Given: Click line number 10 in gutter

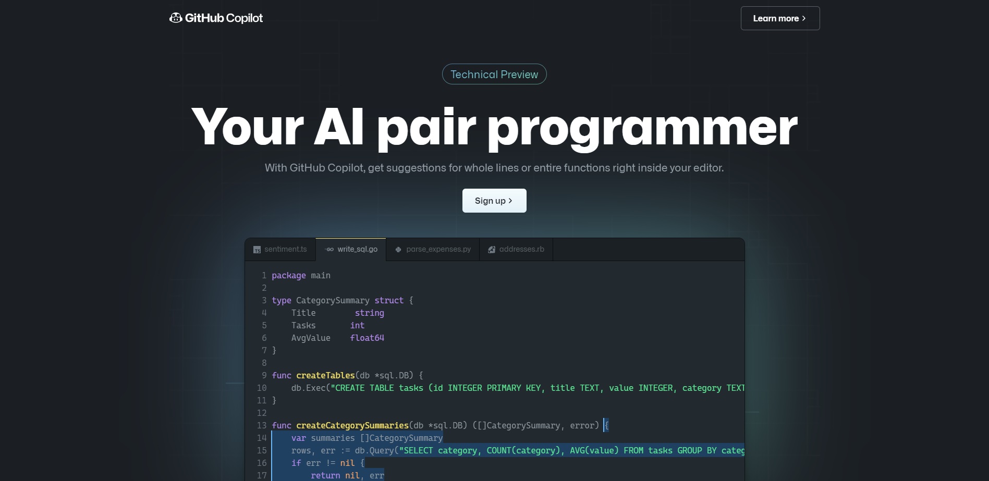Looking at the screenshot, I should click(262, 388).
